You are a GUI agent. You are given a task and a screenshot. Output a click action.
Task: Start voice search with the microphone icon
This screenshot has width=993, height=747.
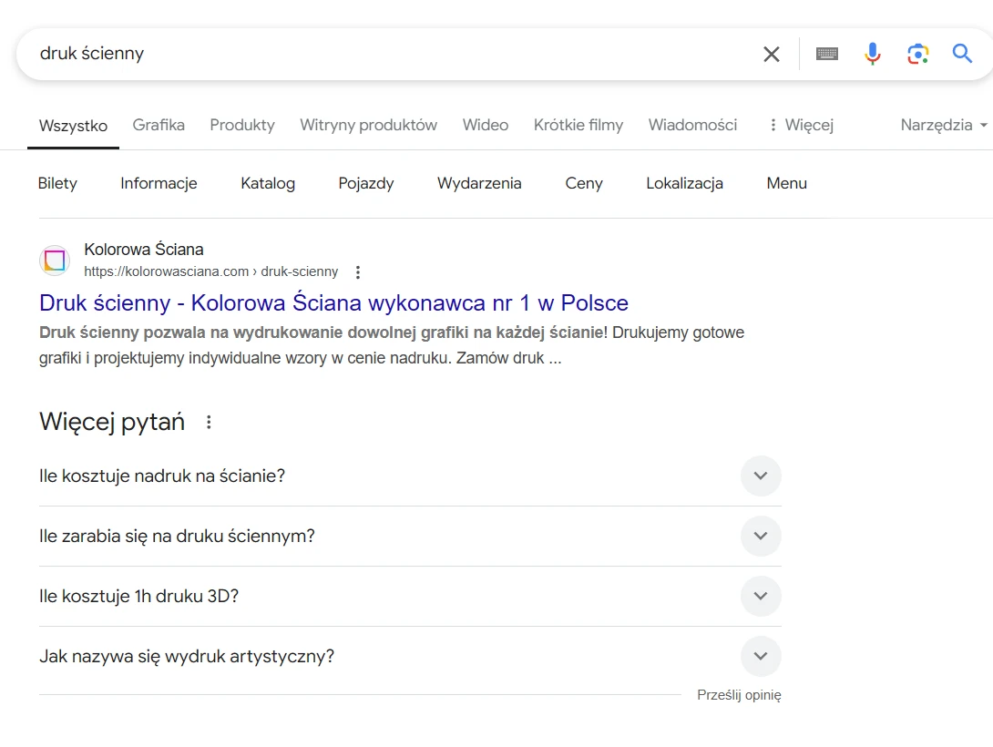(872, 54)
